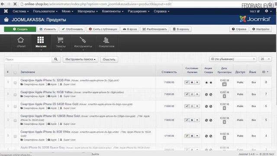Viewport: 277px width, 156px height.
Task: Select the Магазин grid icon
Action: click(41, 40)
